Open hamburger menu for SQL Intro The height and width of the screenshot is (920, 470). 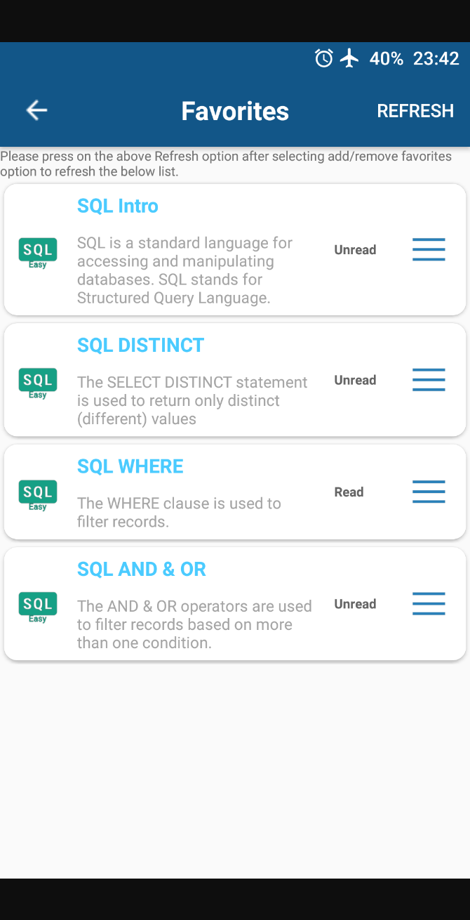429,250
